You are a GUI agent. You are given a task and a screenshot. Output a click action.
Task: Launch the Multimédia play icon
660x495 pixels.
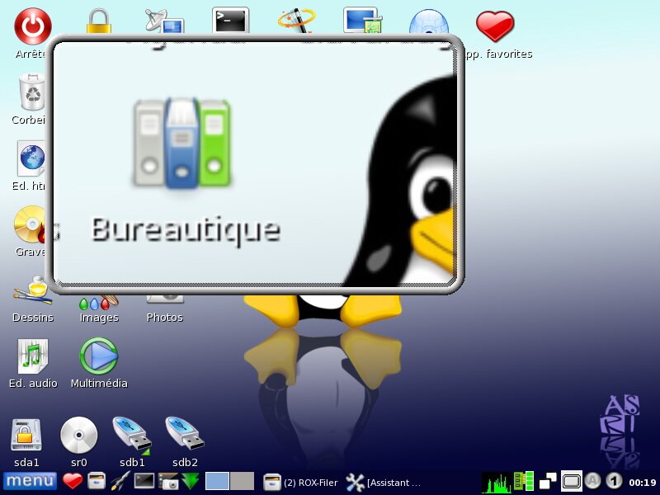[99, 356]
